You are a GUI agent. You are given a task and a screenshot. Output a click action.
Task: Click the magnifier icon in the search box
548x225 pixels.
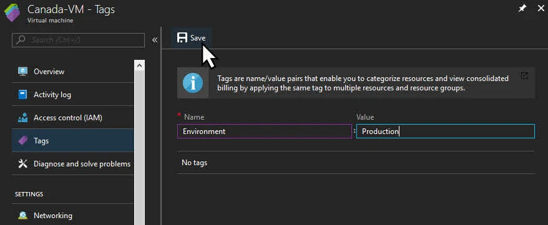[21, 40]
